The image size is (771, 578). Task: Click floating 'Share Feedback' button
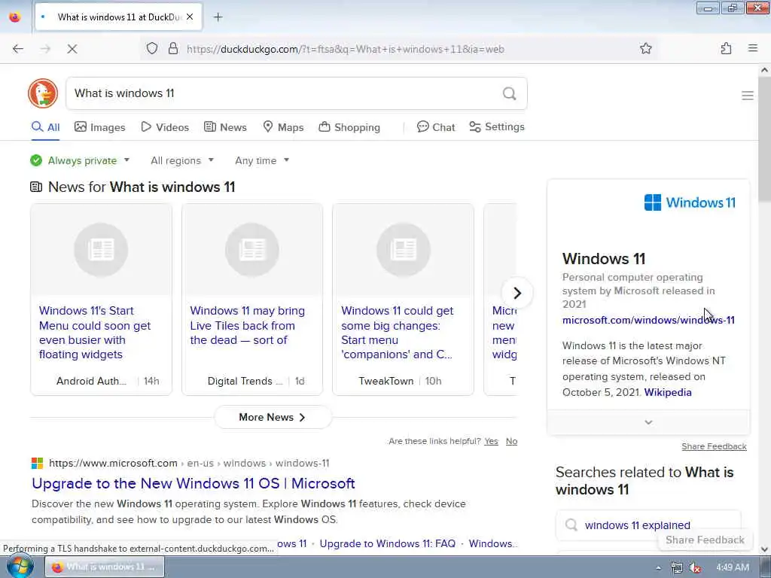[705, 540]
